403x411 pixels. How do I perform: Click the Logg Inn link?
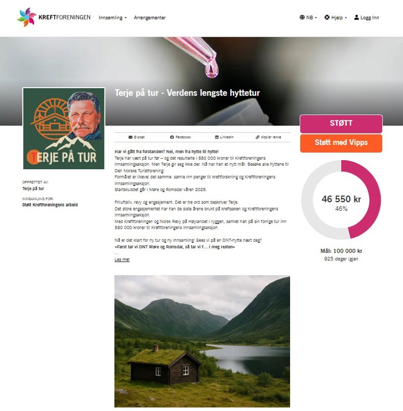(366, 17)
